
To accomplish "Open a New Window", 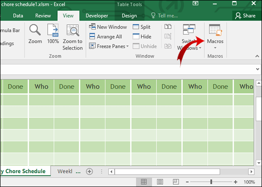I will pyautogui.click(x=108, y=27).
